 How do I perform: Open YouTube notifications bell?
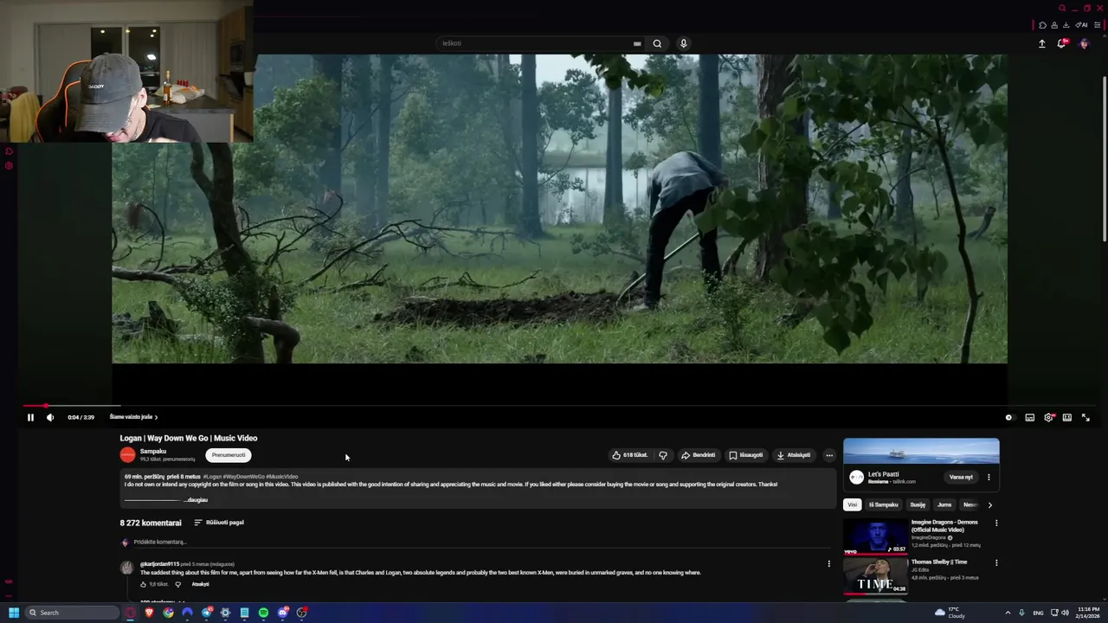1062,43
